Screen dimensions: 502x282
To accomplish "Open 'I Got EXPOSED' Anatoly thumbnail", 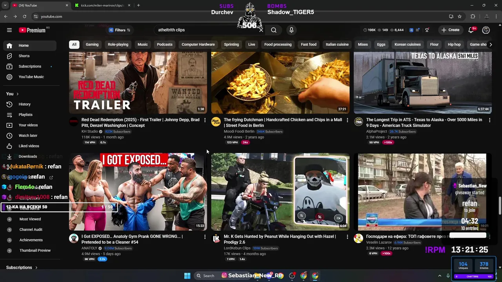I will pyautogui.click(x=138, y=192).
